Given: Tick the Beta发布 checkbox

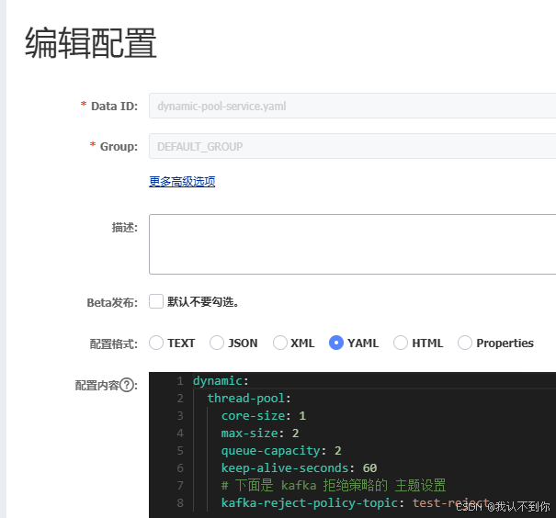Looking at the screenshot, I should (156, 301).
